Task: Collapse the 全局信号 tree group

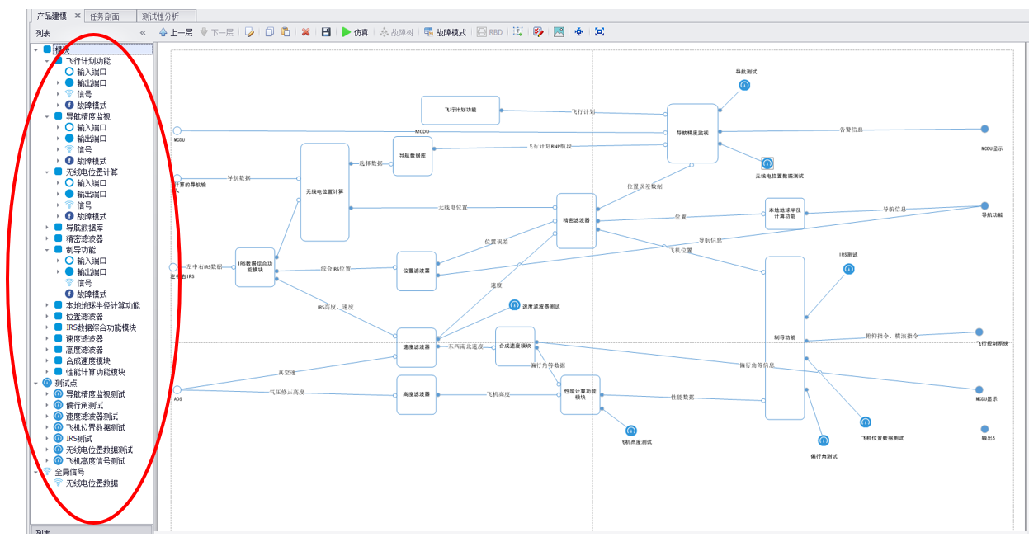Action: pos(35,472)
